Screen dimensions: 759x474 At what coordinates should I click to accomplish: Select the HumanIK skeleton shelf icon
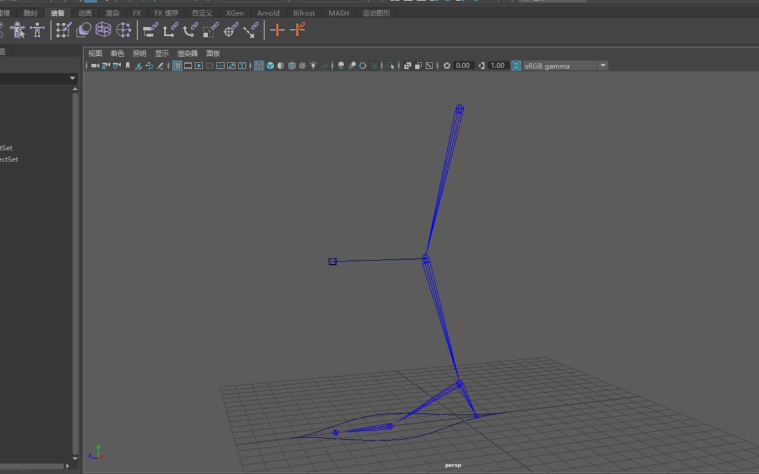pyautogui.click(x=38, y=30)
